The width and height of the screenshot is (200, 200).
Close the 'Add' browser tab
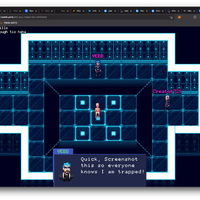tap(131, 11)
